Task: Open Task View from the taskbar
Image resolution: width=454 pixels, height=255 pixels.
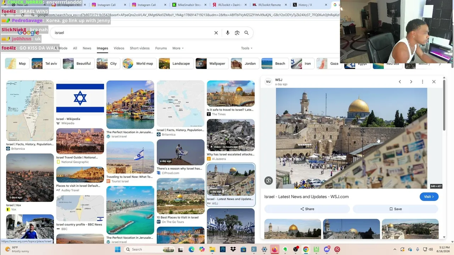Action: click(x=180, y=249)
